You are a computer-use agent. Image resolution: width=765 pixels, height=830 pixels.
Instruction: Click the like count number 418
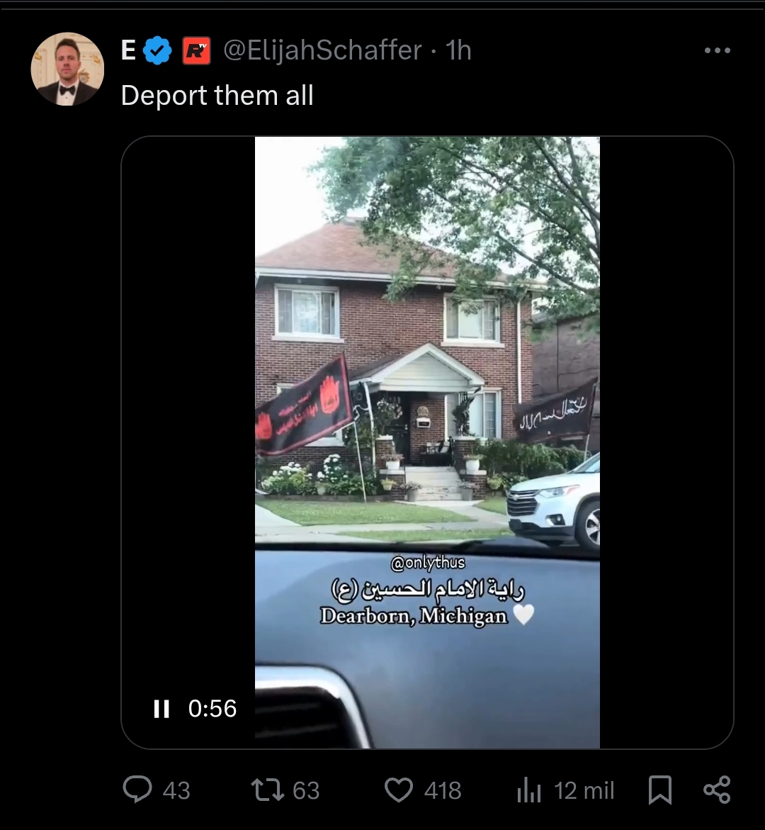click(x=443, y=791)
